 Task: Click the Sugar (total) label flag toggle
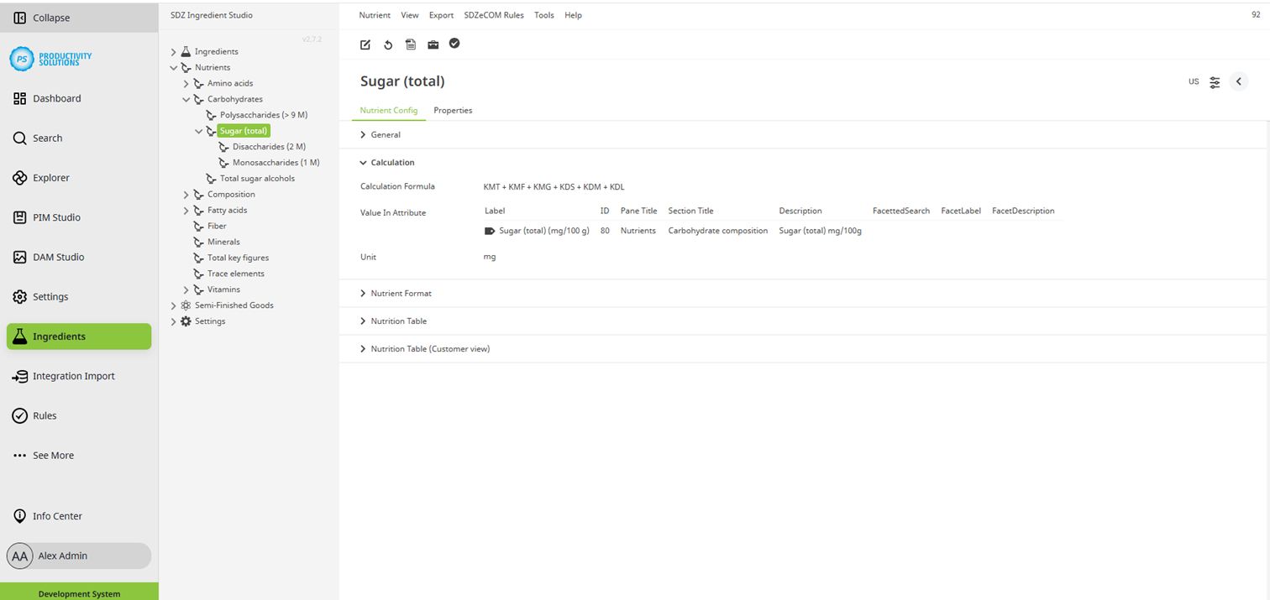488,230
